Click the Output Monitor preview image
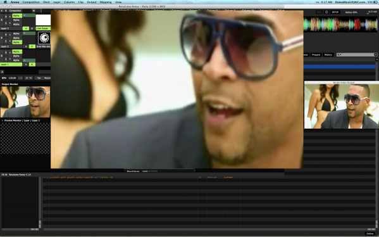Screen dimensions: 379x237 click(x=25, y=102)
